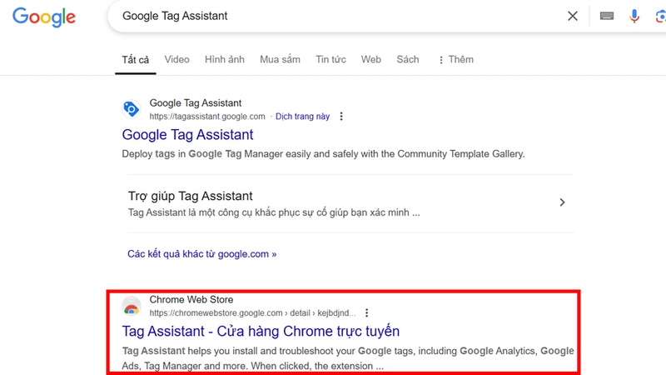Open the Google Tag Assistant result title
Screen dimensions: 666x375
click(x=187, y=135)
